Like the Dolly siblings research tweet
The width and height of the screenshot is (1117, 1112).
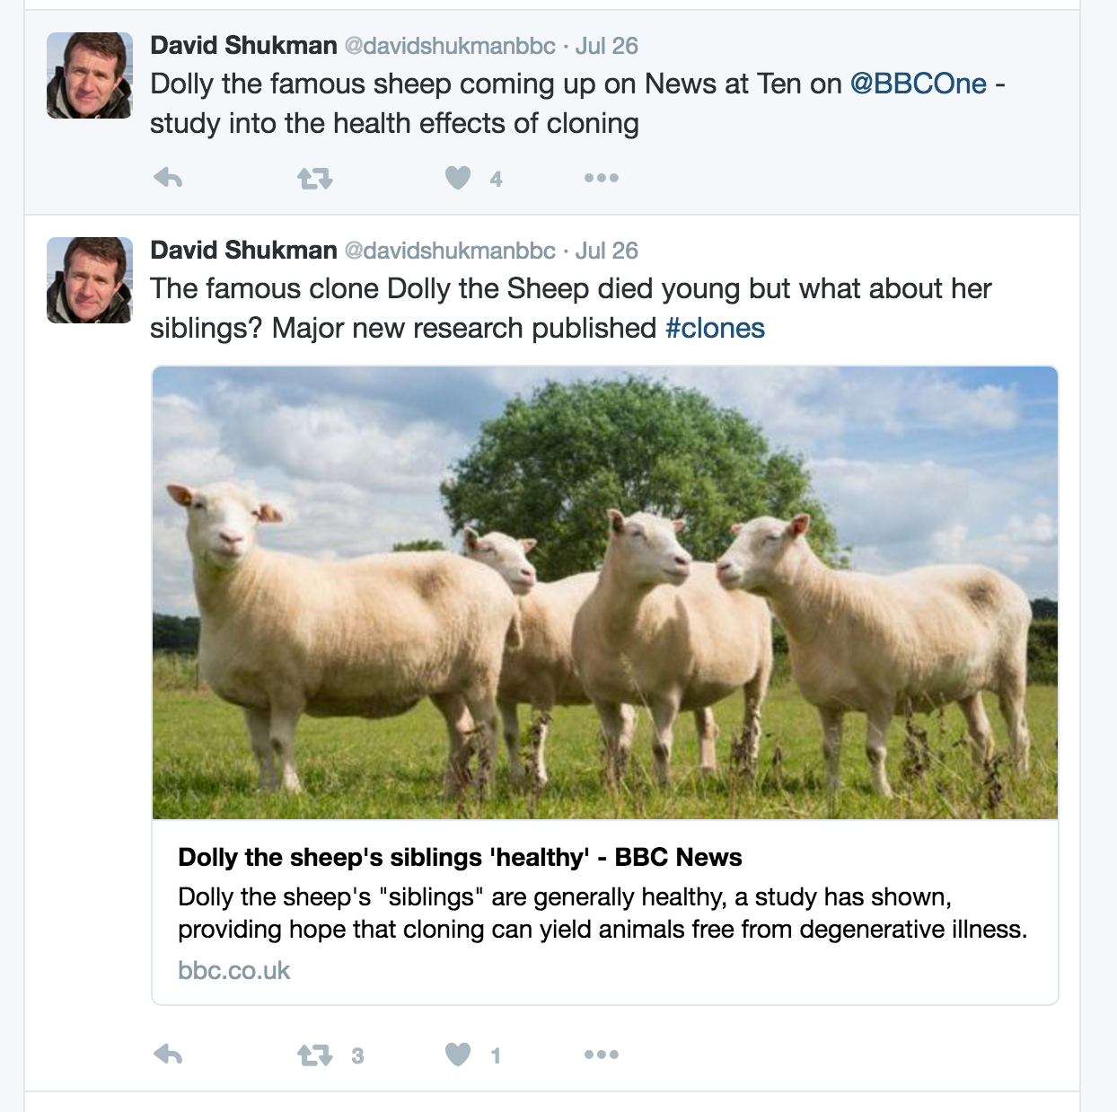[458, 1055]
